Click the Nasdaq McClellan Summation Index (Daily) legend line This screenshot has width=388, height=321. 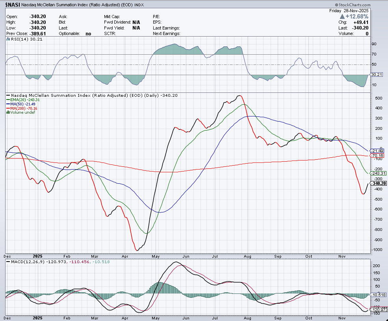[x=94, y=95]
